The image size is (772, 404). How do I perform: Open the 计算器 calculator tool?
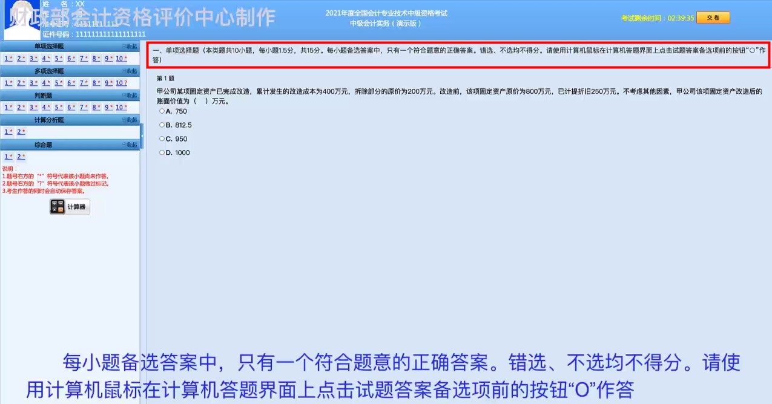click(x=69, y=206)
